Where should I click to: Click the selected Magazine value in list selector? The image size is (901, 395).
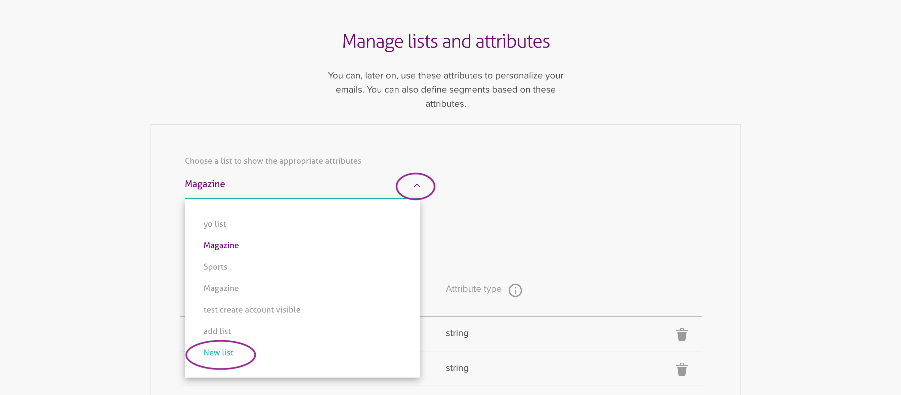tap(205, 184)
